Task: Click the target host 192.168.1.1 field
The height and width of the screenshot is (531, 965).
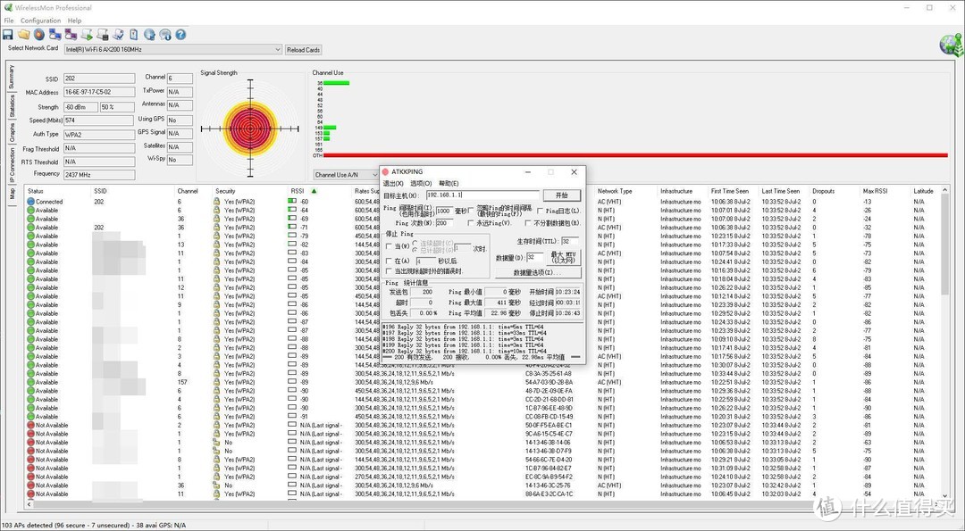Action: (x=482, y=195)
